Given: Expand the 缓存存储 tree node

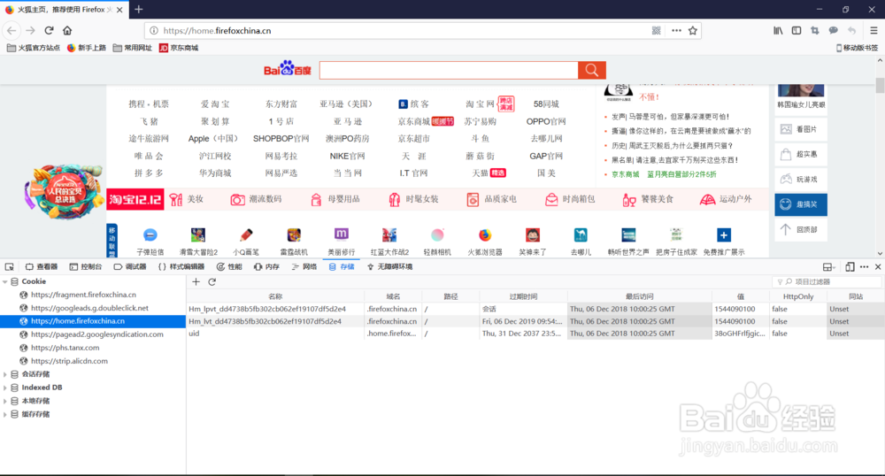Looking at the screenshot, I should point(5,415).
